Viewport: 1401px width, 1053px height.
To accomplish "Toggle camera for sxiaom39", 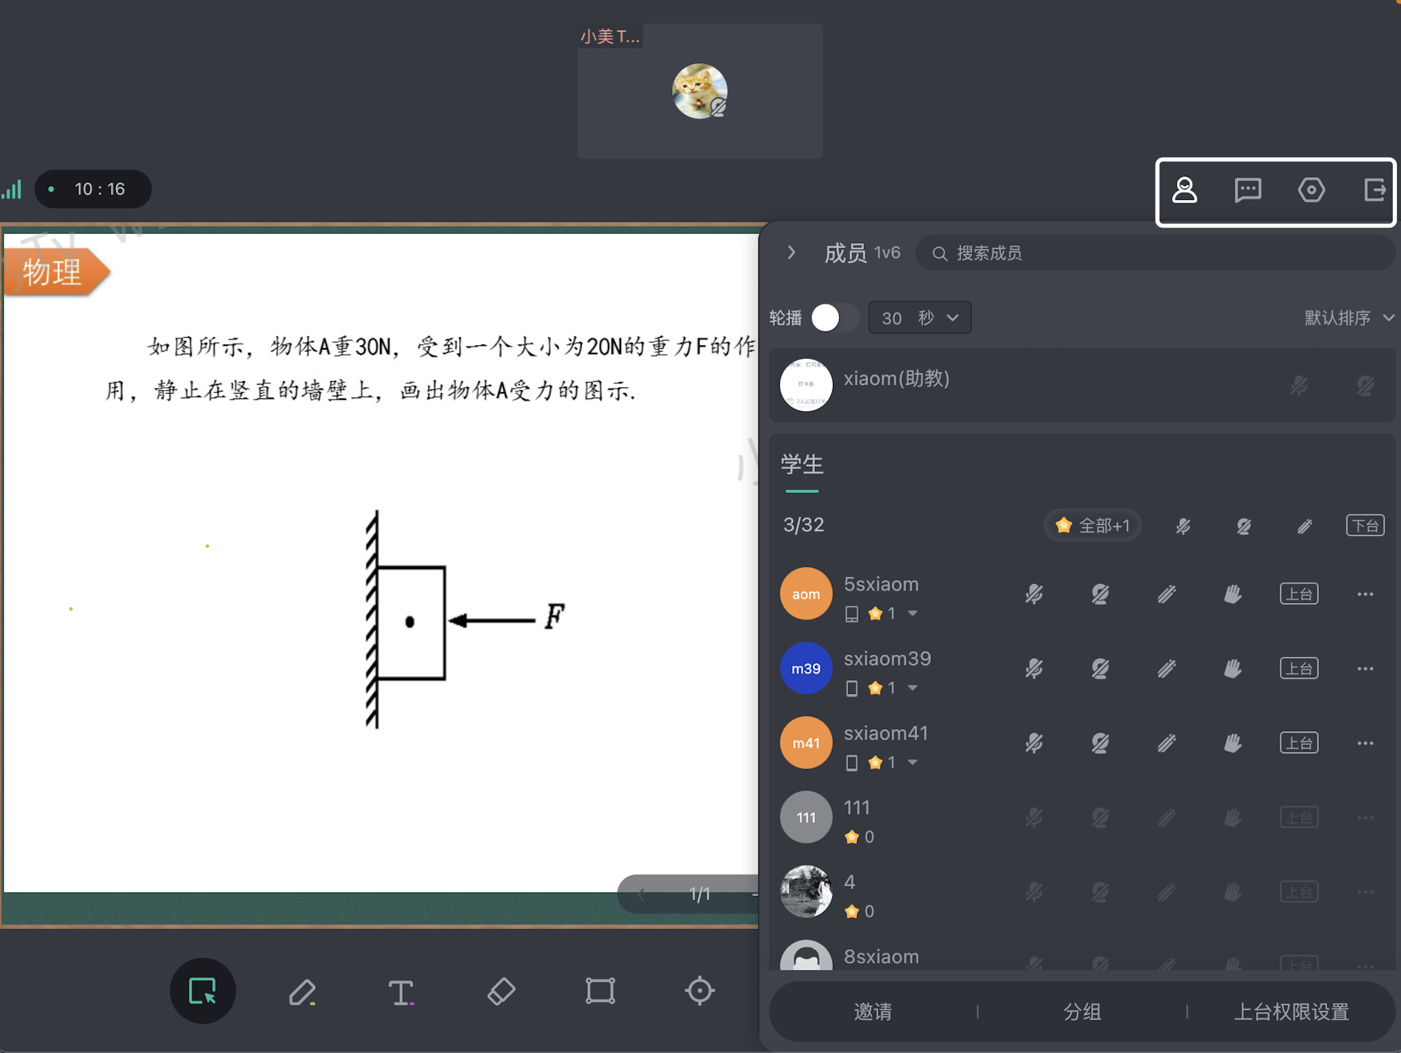I will 1100,668.
